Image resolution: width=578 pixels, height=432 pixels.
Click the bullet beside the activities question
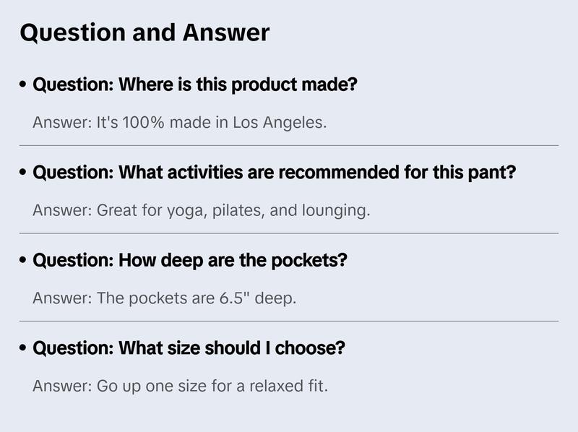24,173
